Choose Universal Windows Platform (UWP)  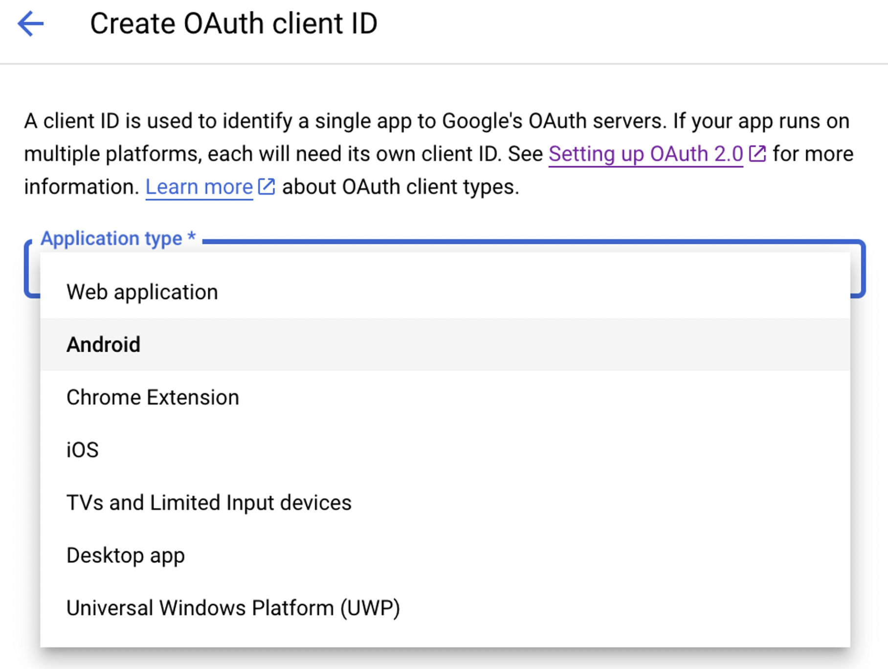pos(445,608)
